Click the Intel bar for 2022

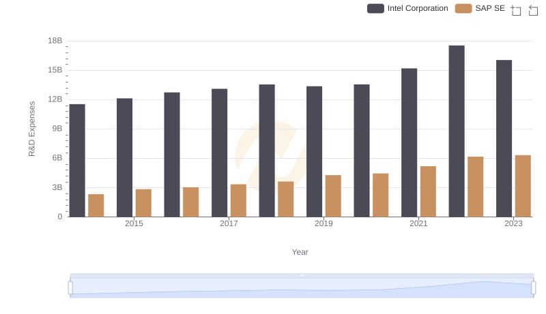pyautogui.click(x=457, y=131)
